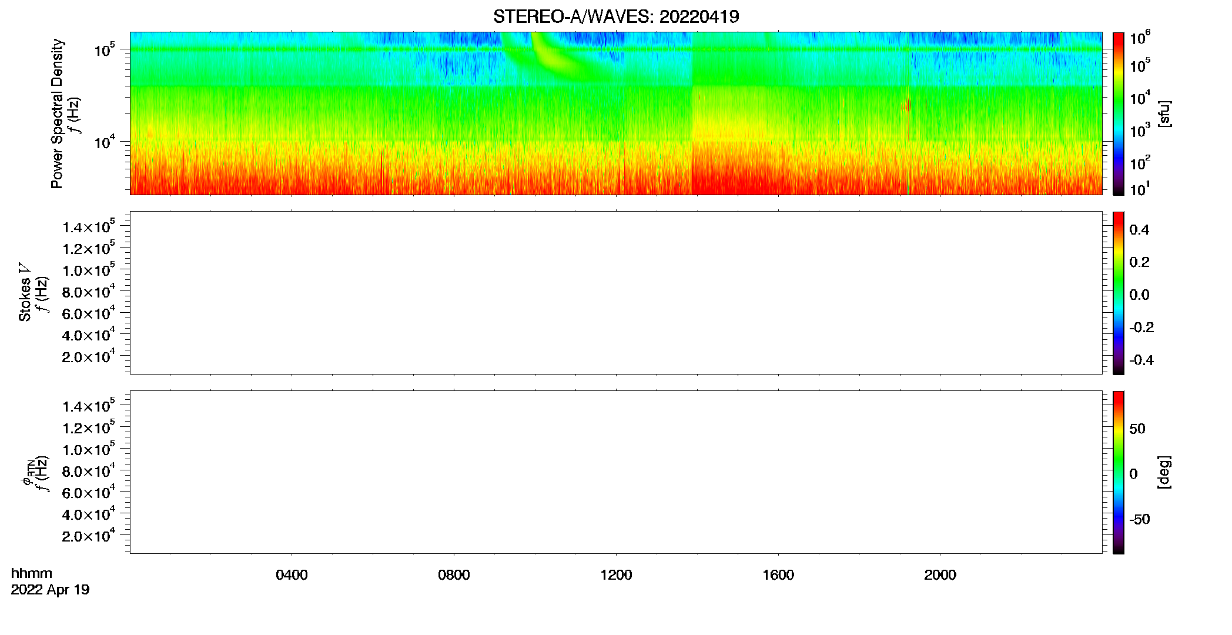Pick the 1600 time tick label

[x=778, y=574]
